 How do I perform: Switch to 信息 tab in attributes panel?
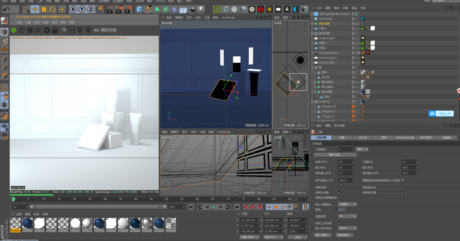[342, 138]
